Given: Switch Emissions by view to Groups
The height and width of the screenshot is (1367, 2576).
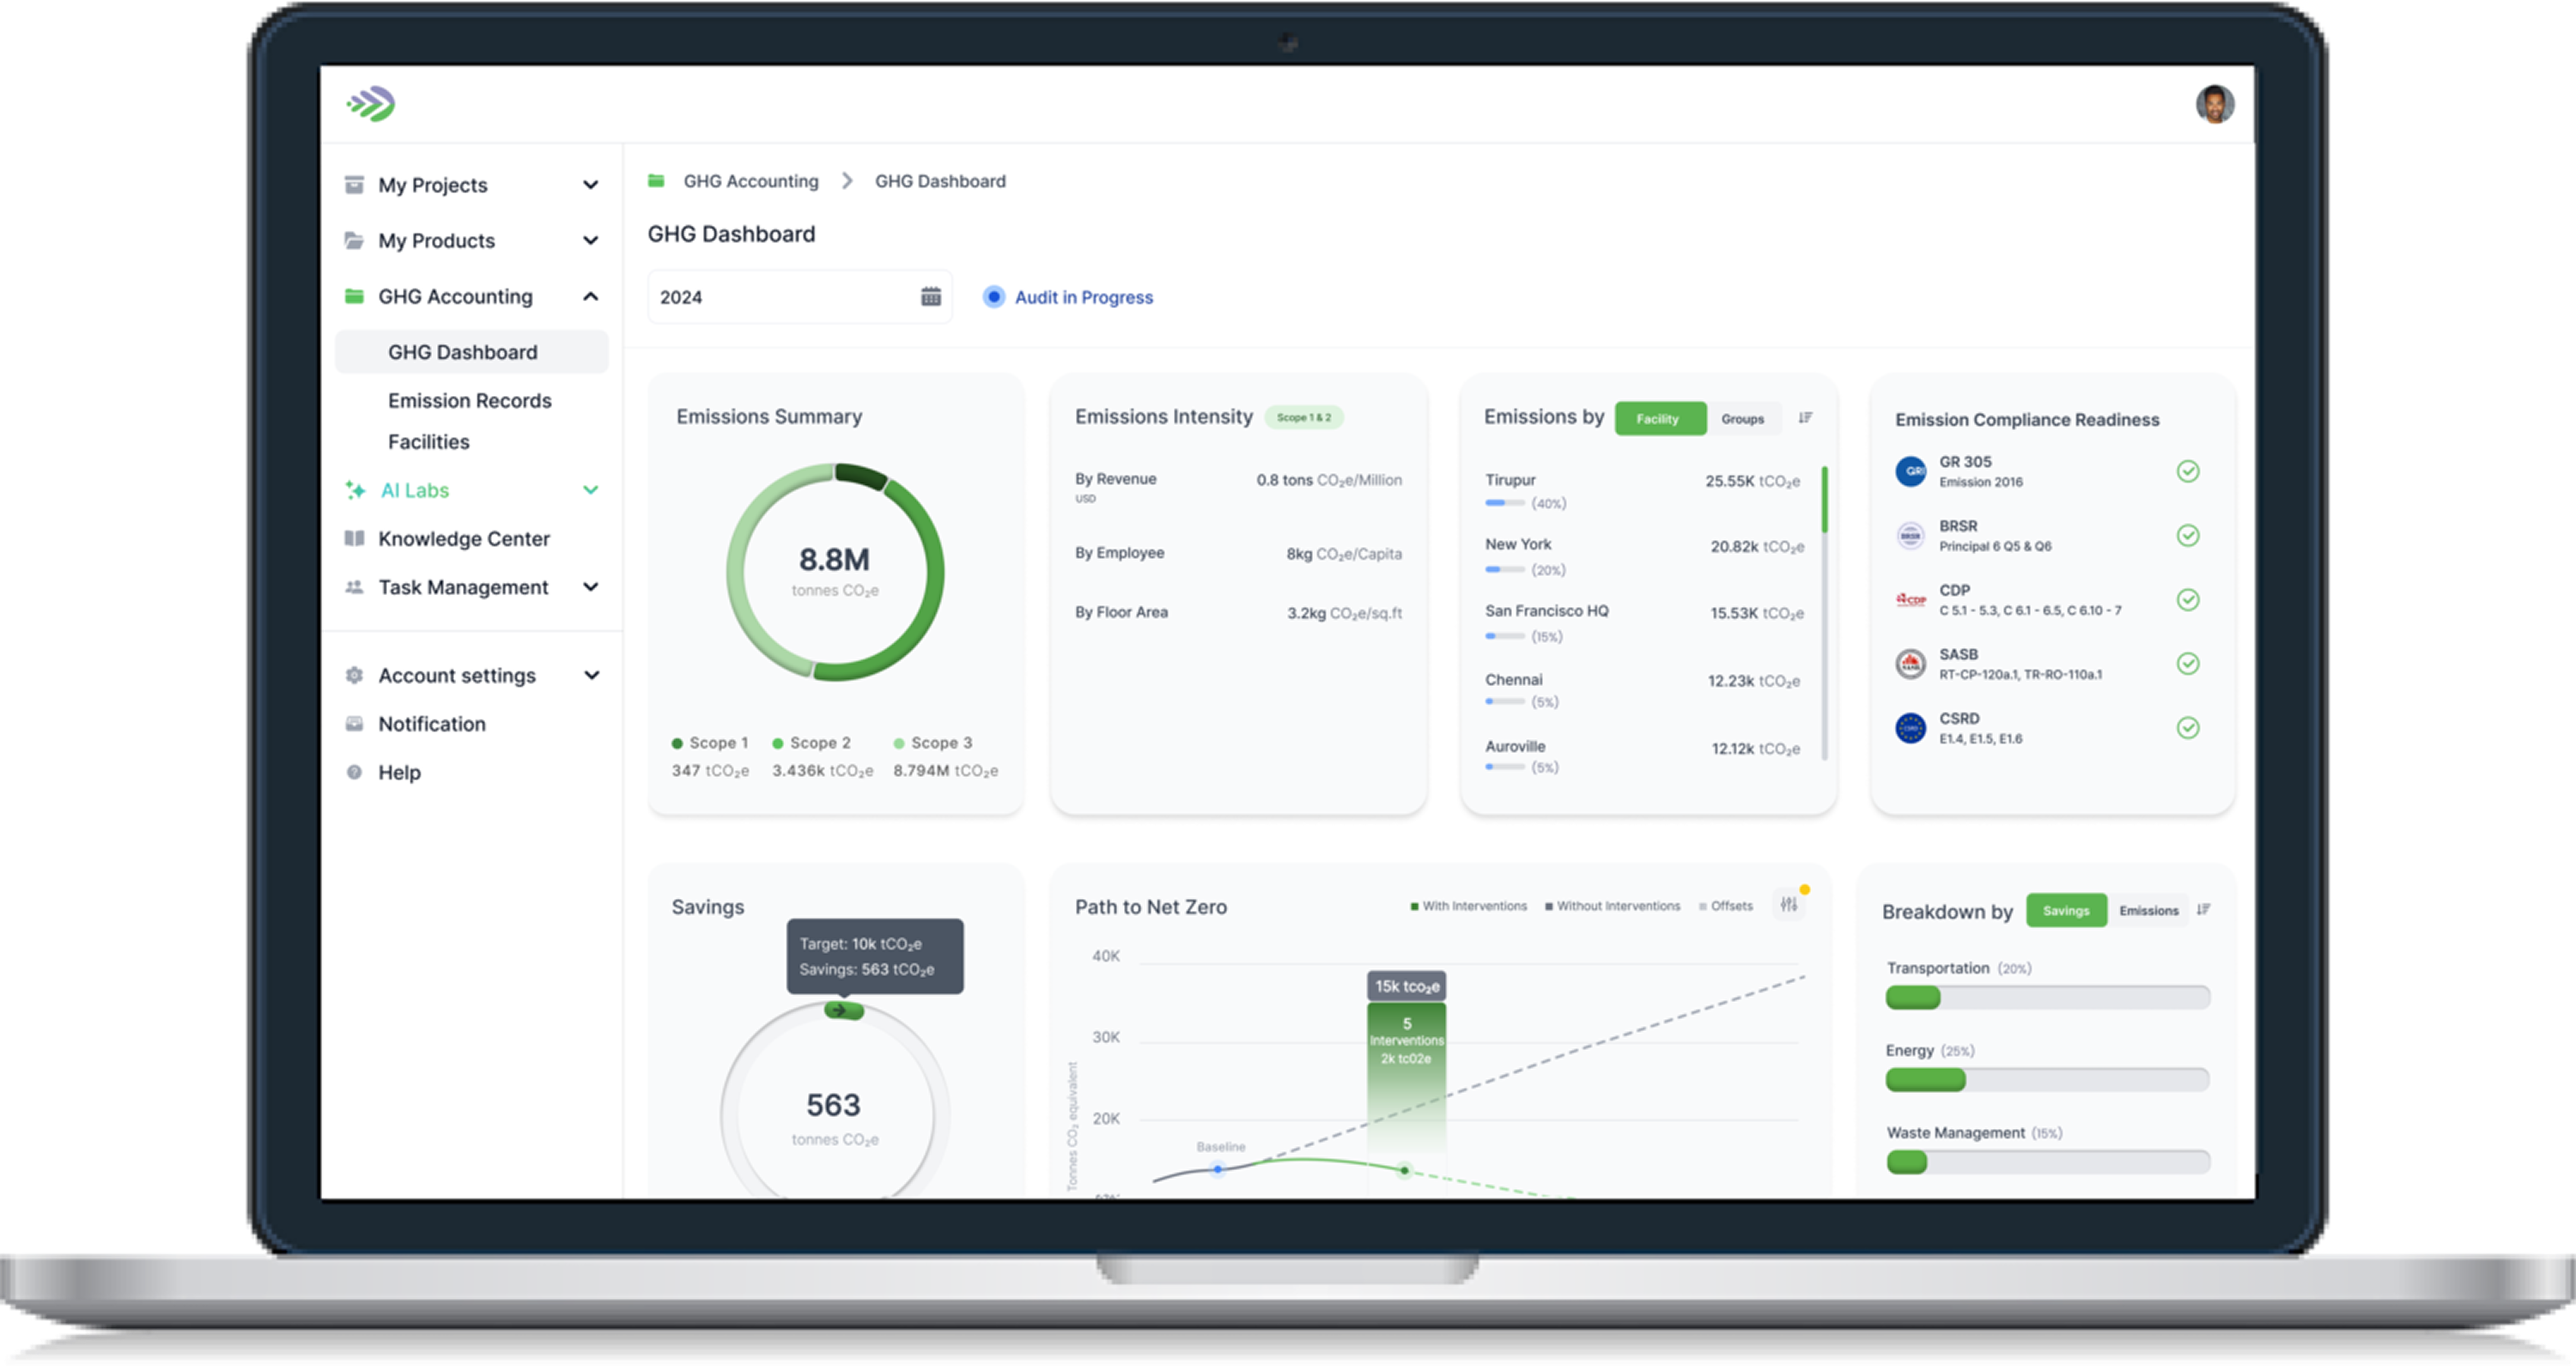Looking at the screenshot, I should click(x=1742, y=419).
